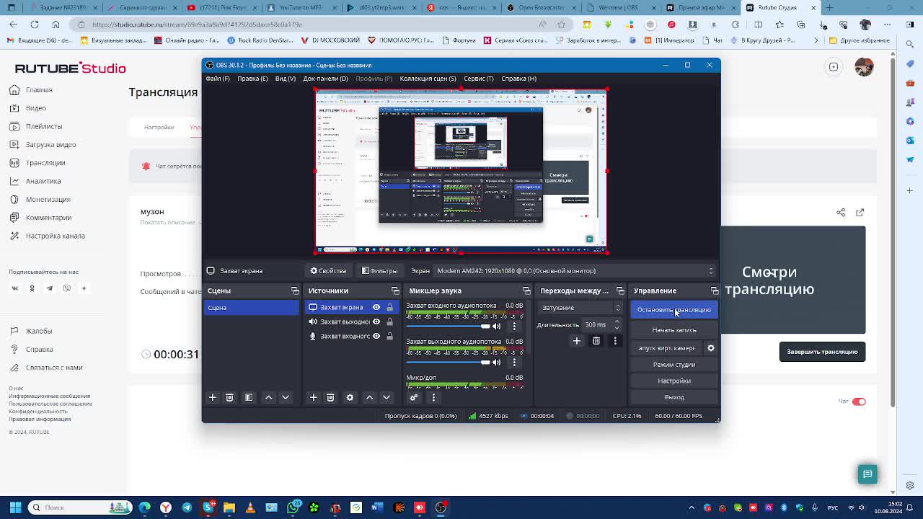Image resolution: width=923 pixels, height=519 pixels.
Task: Open scene filters icon in Сцены panel
Action: pos(249,397)
